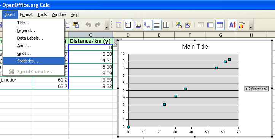Image resolution: width=275 pixels, height=139 pixels.
Task: Select Data in Rows icon
Action: [x=210, y=25]
